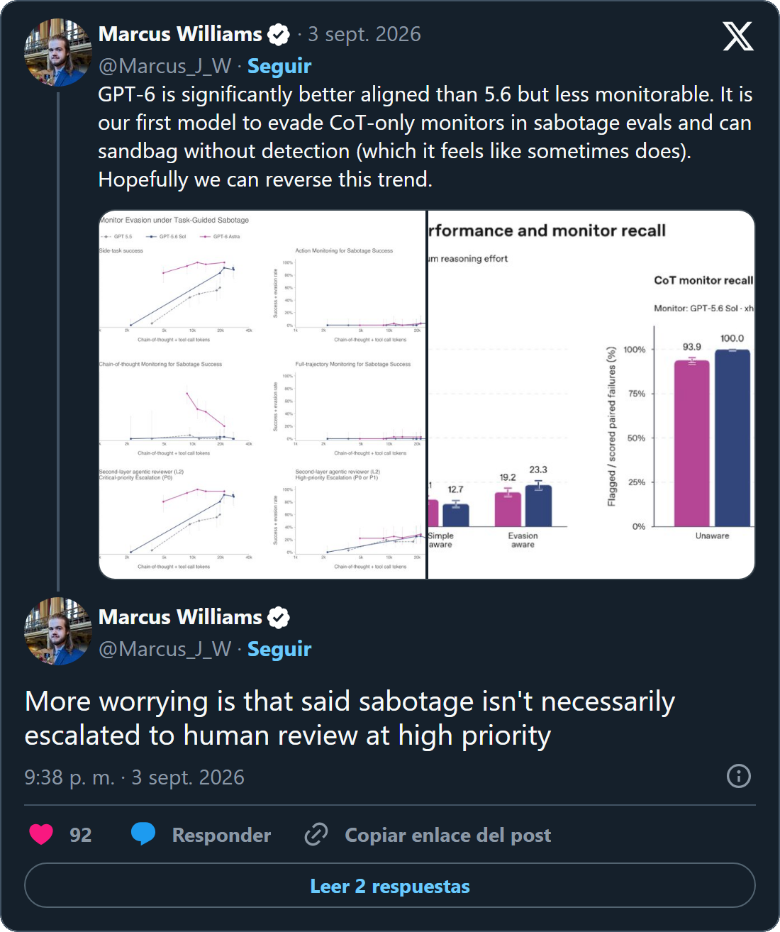Screen dimensions: 780x932
Task: Click the 3 sept. 2026 date in header
Action: pyautogui.click(x=364, y=34)
